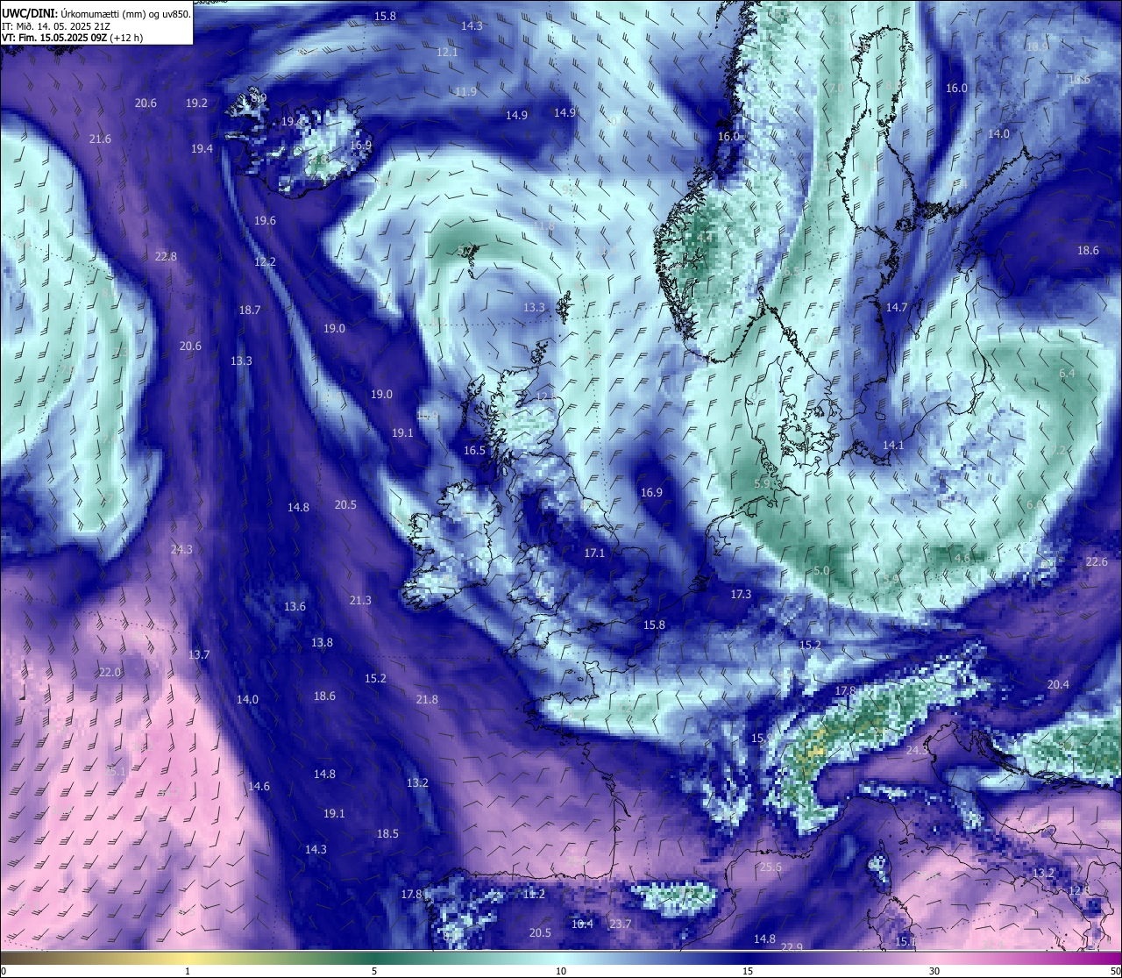This screenshot has height=978, width=1122.
Task: Click the 12.1 value at the top
Action: point(447,53)
